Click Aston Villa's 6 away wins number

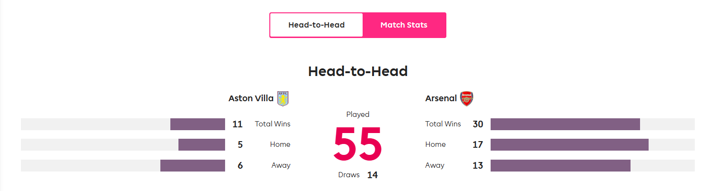(x=240, y=165)
